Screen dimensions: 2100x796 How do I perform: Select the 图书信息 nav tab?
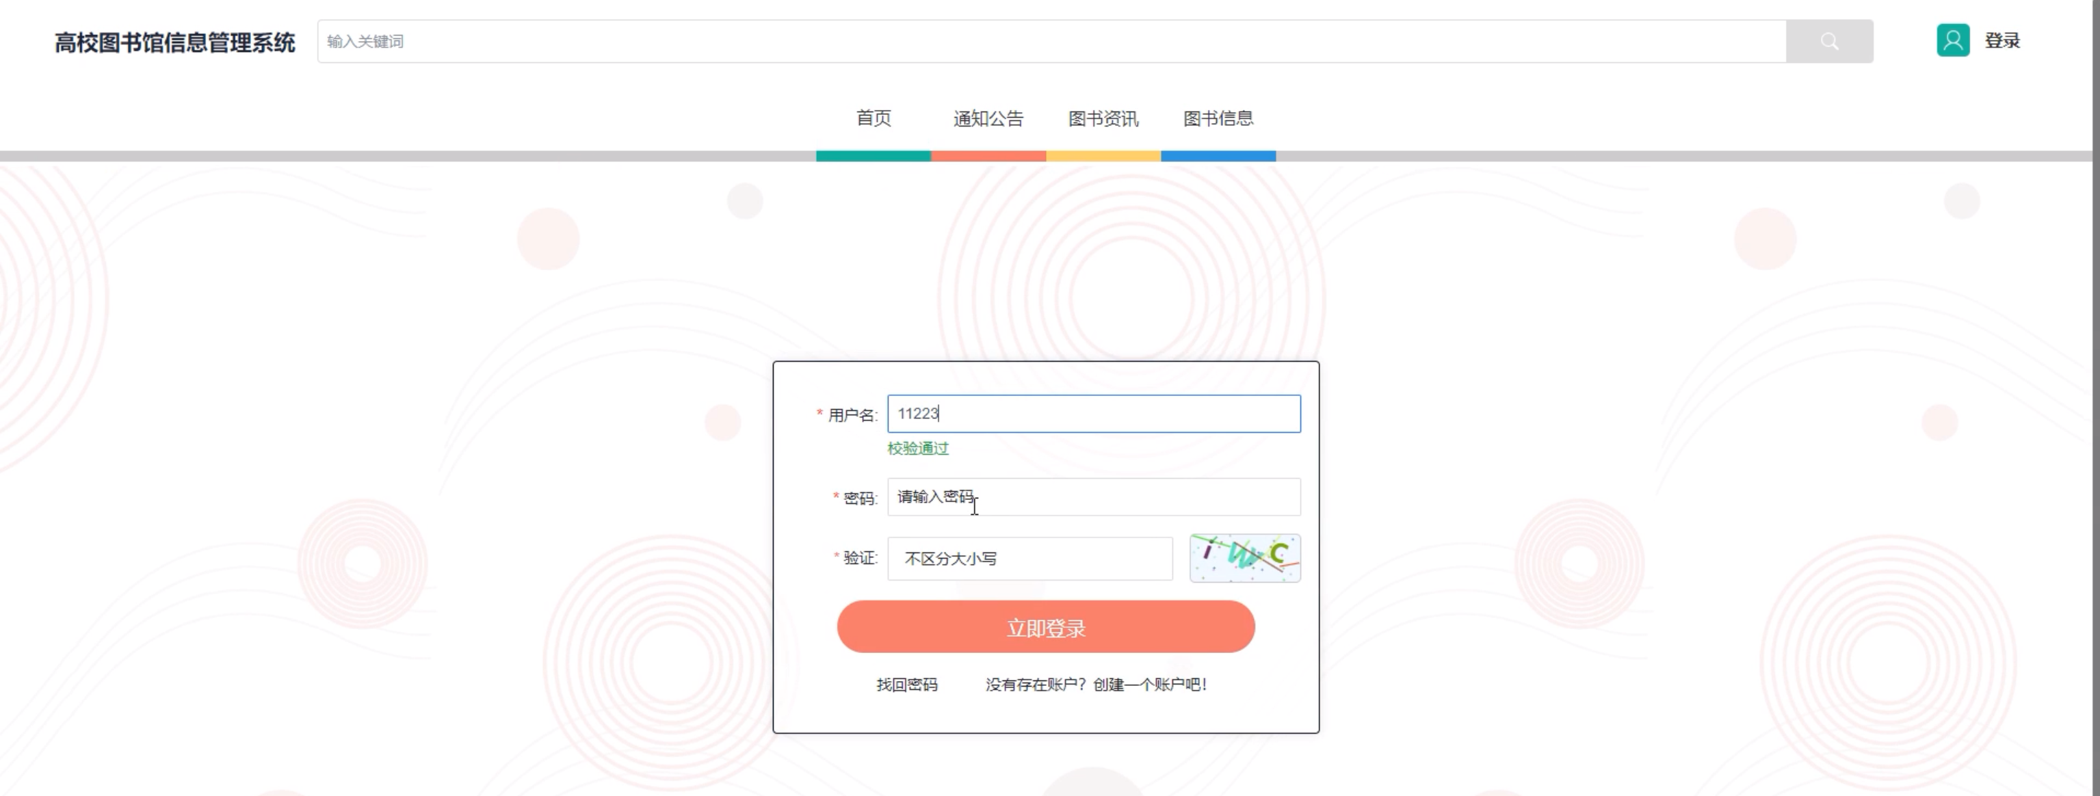coord(1218,119)
